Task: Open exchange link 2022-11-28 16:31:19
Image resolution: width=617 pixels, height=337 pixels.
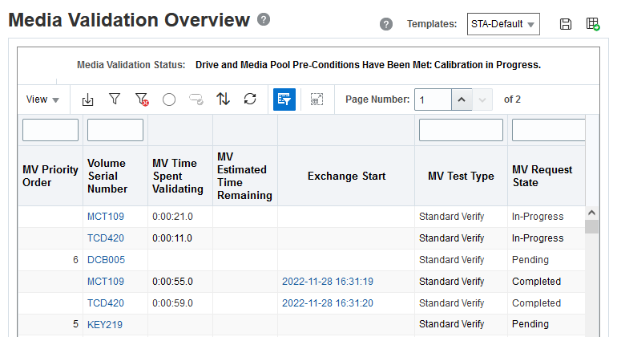Action: coord(328,282)
